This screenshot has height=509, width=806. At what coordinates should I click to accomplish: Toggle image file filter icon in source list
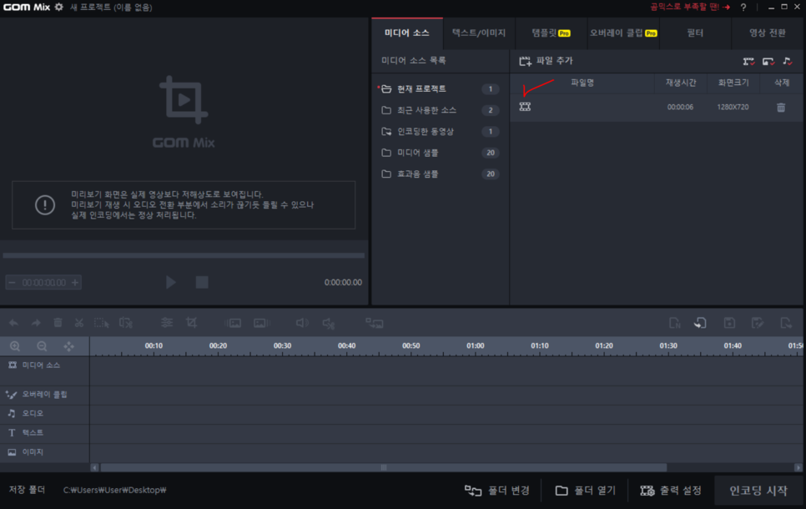[x=768, y=61]
